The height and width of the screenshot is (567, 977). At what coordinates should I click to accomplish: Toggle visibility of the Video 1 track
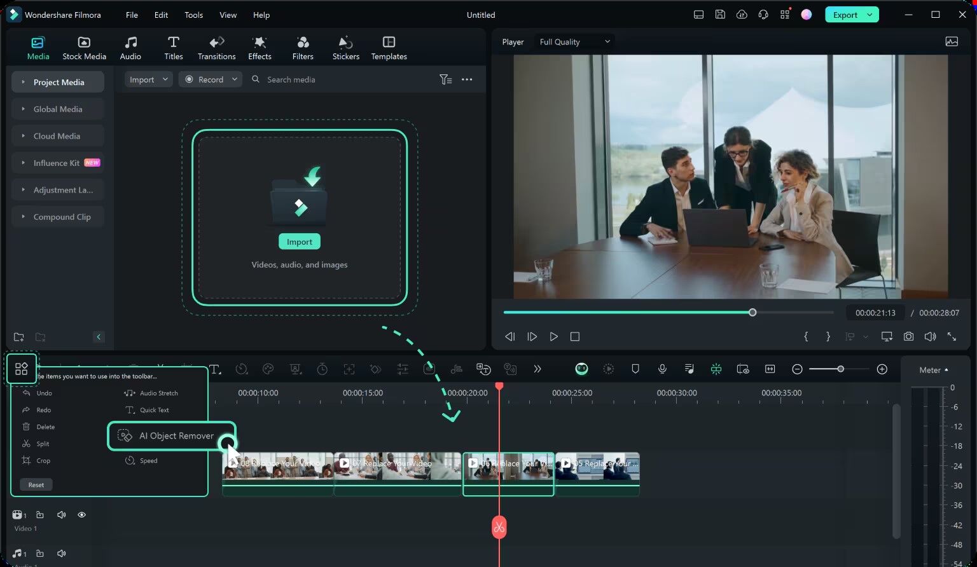(81, 514)
